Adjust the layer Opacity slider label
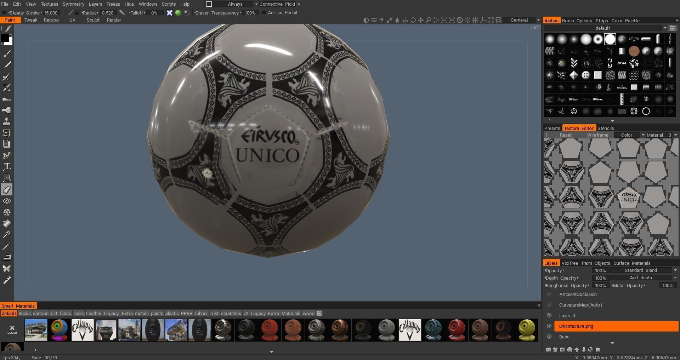Image resolution: width=680 pixels, height=360 pixels. coord(554,270)
